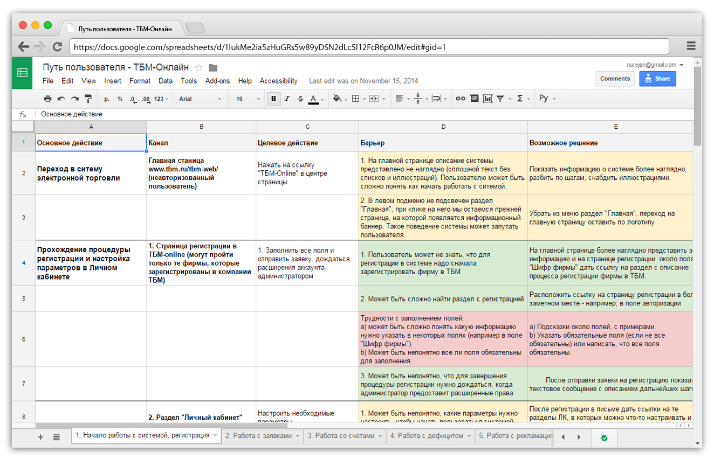Open the File menu

tap(48, 81)
